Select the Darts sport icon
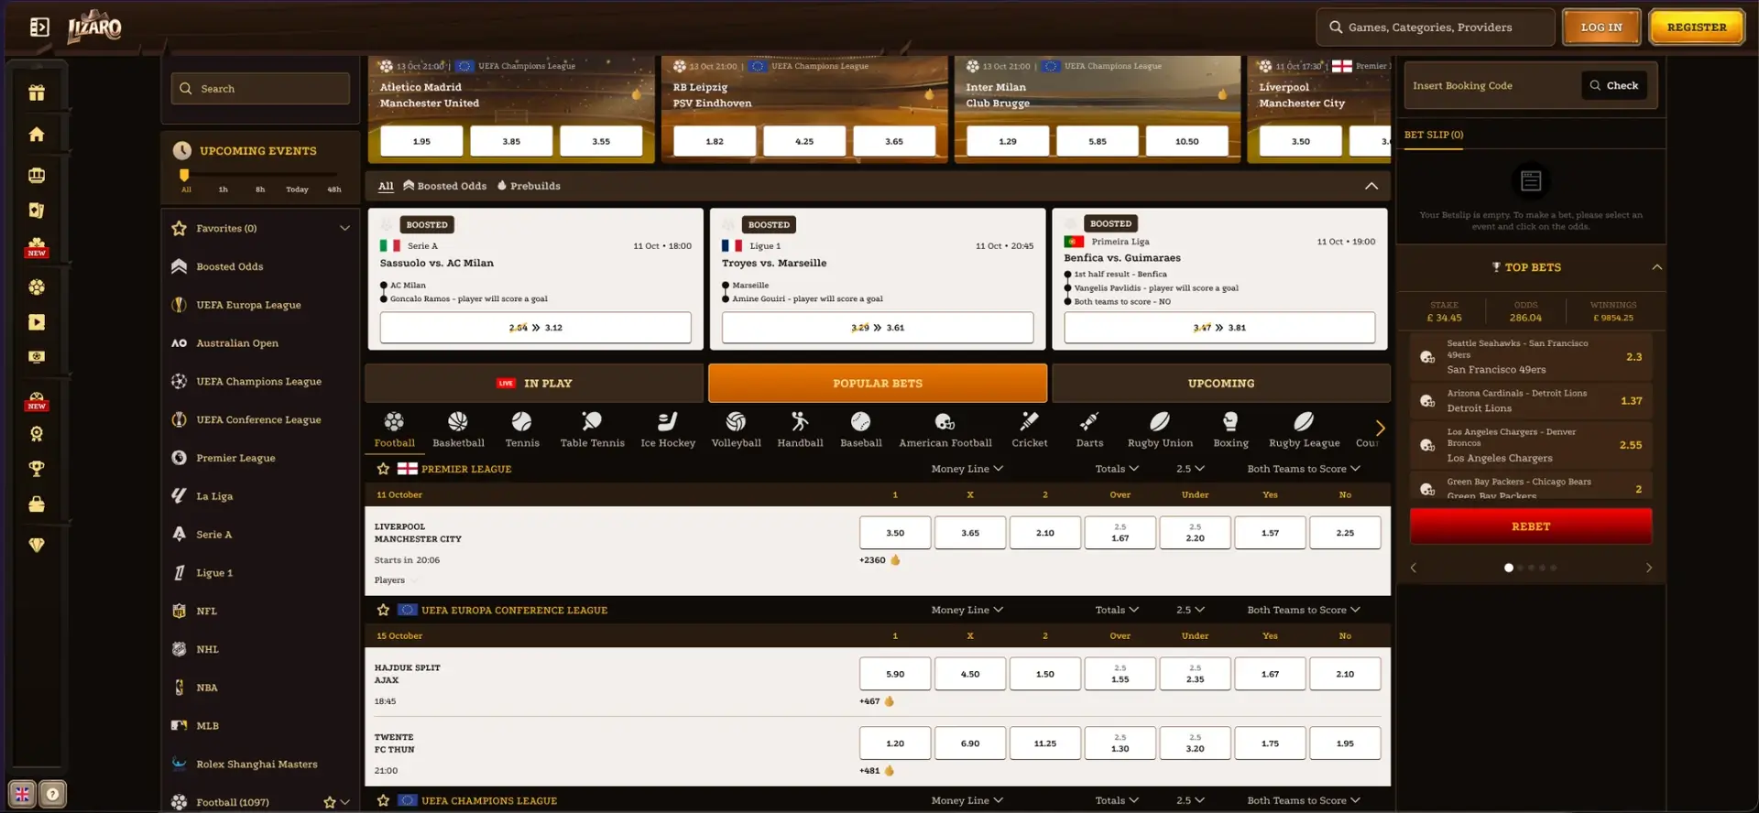The width and height of the screenshot is (1759, 813). click(x=1089, y=429)
